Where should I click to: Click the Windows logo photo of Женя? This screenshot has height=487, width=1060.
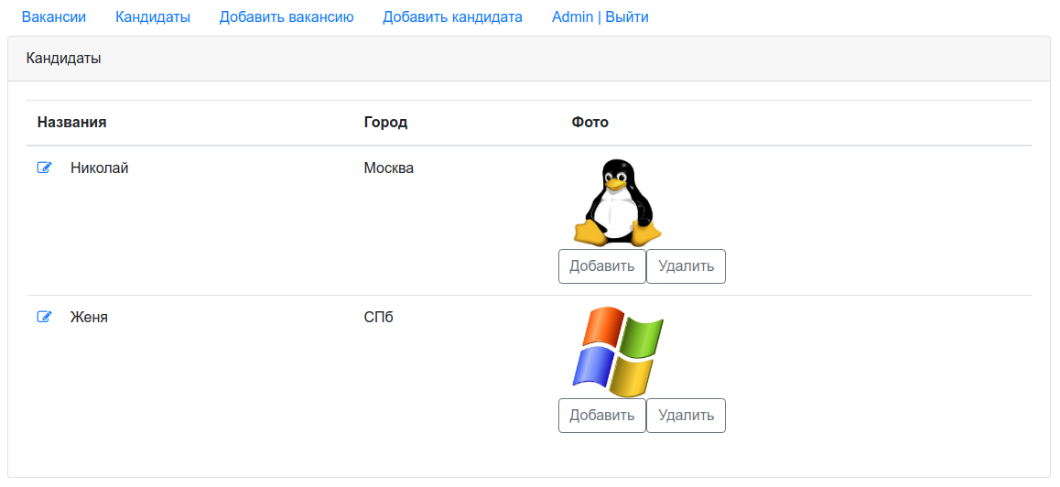(618, 351)
